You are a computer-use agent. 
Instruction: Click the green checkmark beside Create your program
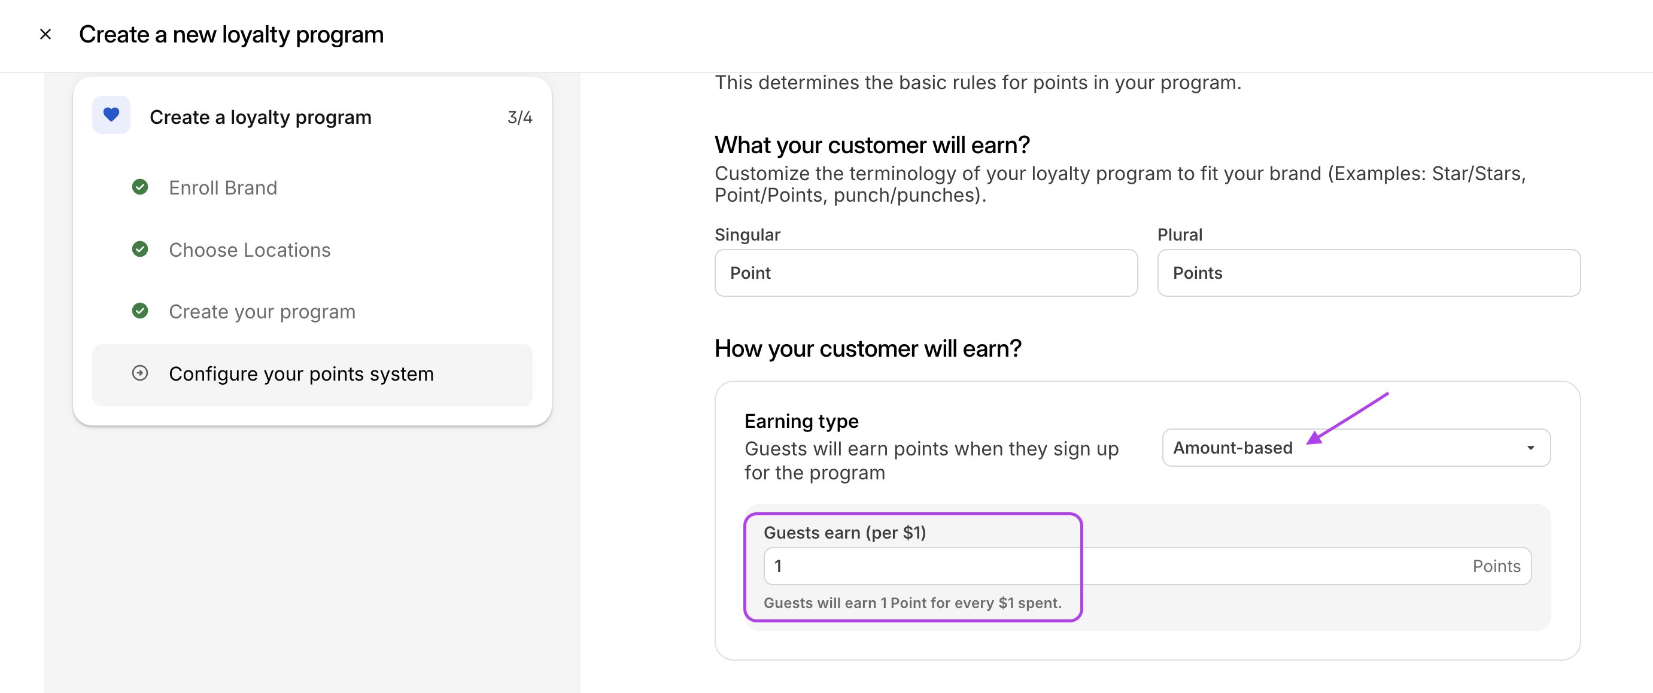(x=140, y=311)
